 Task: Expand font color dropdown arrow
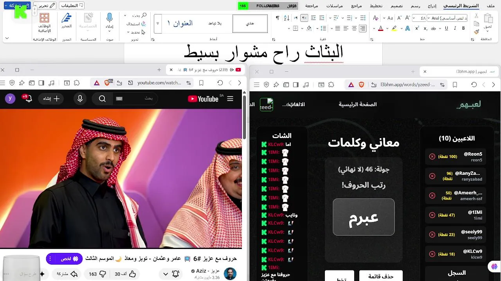pos(374,28)
